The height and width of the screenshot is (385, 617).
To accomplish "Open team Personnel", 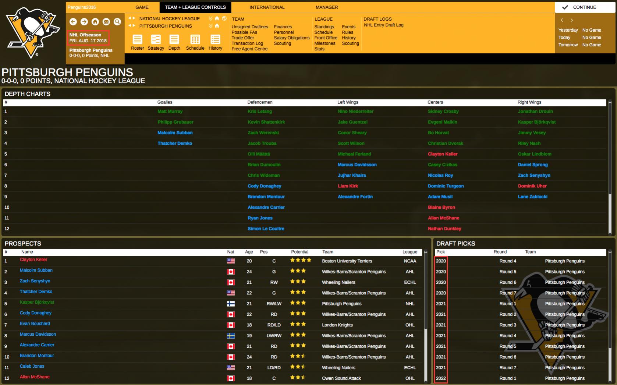I will pyautogui.click(x=284, y=32).
